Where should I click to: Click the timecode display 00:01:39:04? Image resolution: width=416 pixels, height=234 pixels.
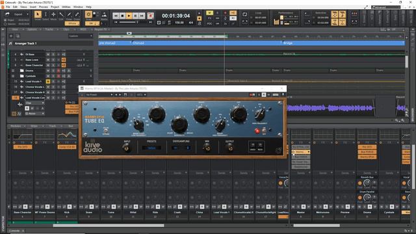(176, 16)
